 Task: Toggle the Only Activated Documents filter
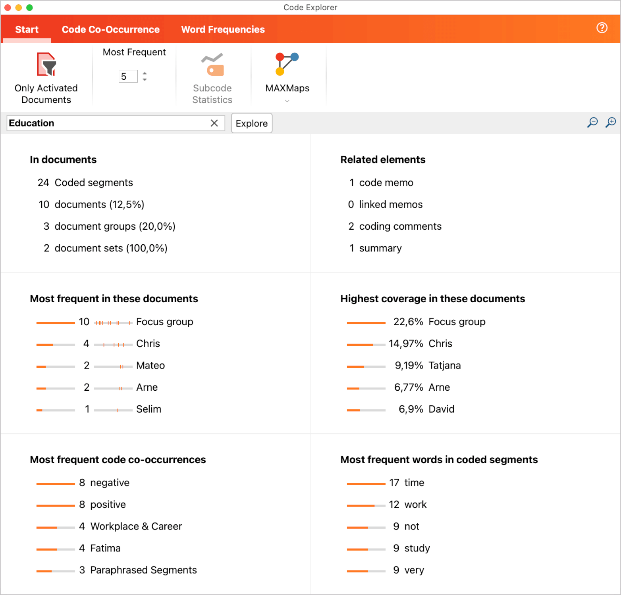pyautogui.click(x=46, y=75)
